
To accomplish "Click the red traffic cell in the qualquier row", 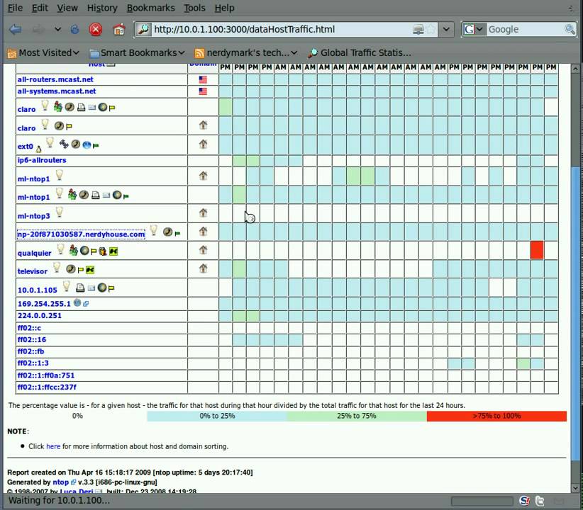I will pos(537,250).
